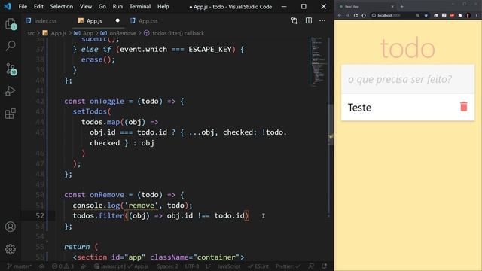The width and height of the screenshot is (482, 271).
Task: Open the browser extensions puzzle icon
Action: tap(460, 15)
